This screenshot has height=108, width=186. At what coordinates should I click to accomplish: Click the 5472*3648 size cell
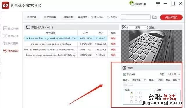[x=86, y=44]
